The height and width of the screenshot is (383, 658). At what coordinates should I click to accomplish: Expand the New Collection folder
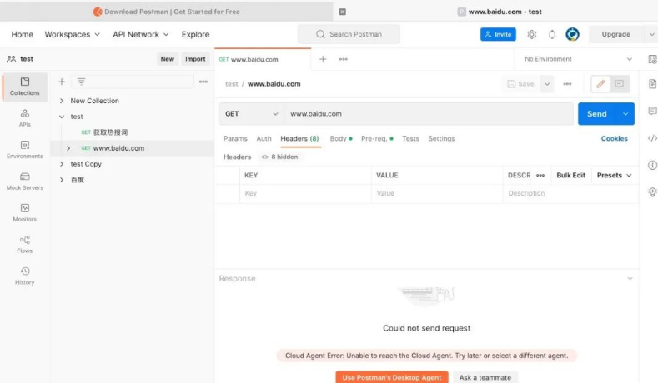62,101
